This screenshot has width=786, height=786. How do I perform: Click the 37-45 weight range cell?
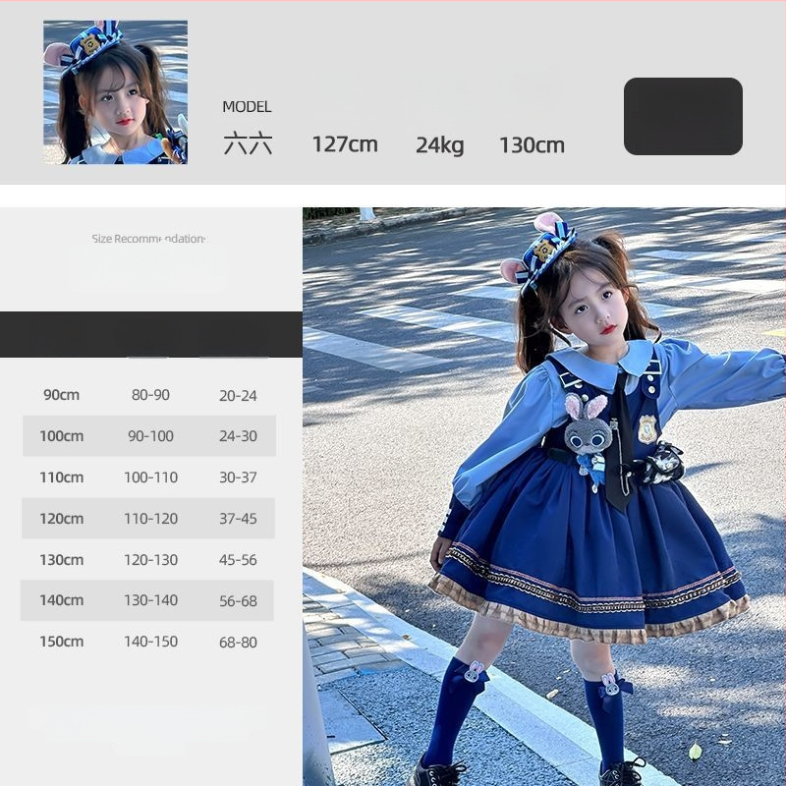click(x=238, y=519)
